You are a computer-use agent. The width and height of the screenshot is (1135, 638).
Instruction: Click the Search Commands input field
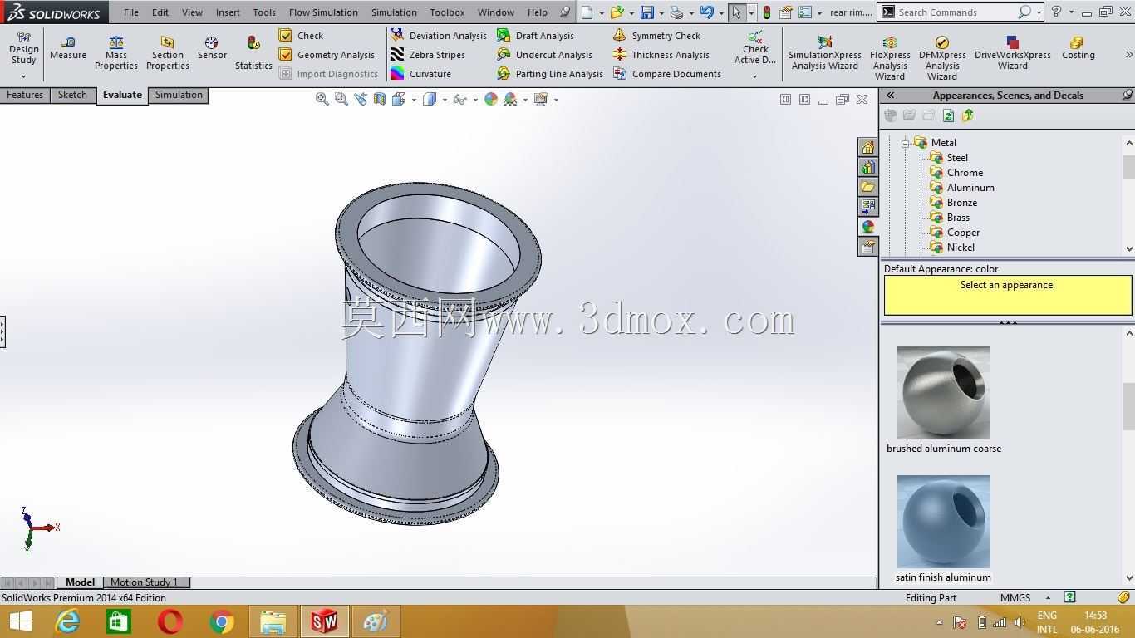point(956,12)
